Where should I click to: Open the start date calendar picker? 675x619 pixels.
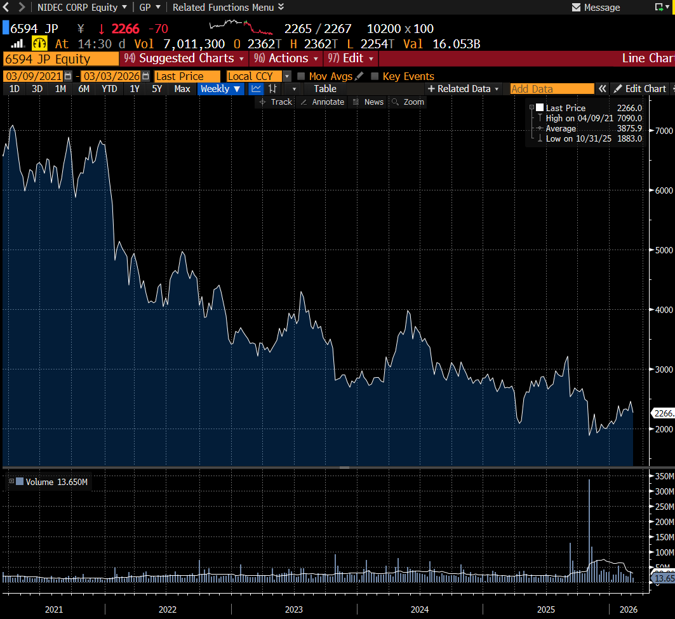68,76
